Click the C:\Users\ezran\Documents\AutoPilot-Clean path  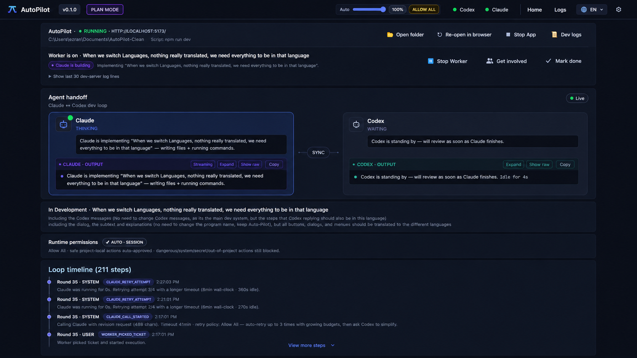coord(96,40)
